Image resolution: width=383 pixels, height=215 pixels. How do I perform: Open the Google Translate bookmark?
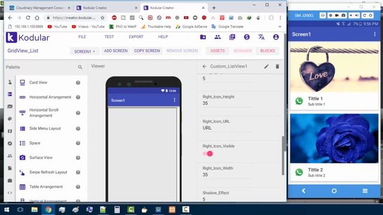click(x=227, y=26)
